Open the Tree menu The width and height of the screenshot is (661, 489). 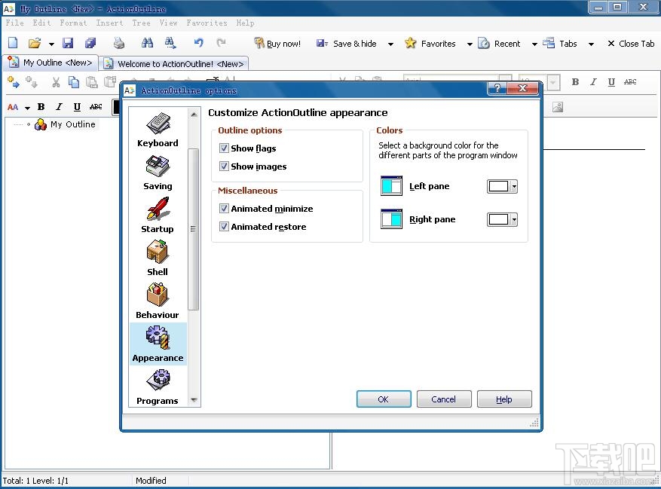pyautogui.click(x=141, y=23)
